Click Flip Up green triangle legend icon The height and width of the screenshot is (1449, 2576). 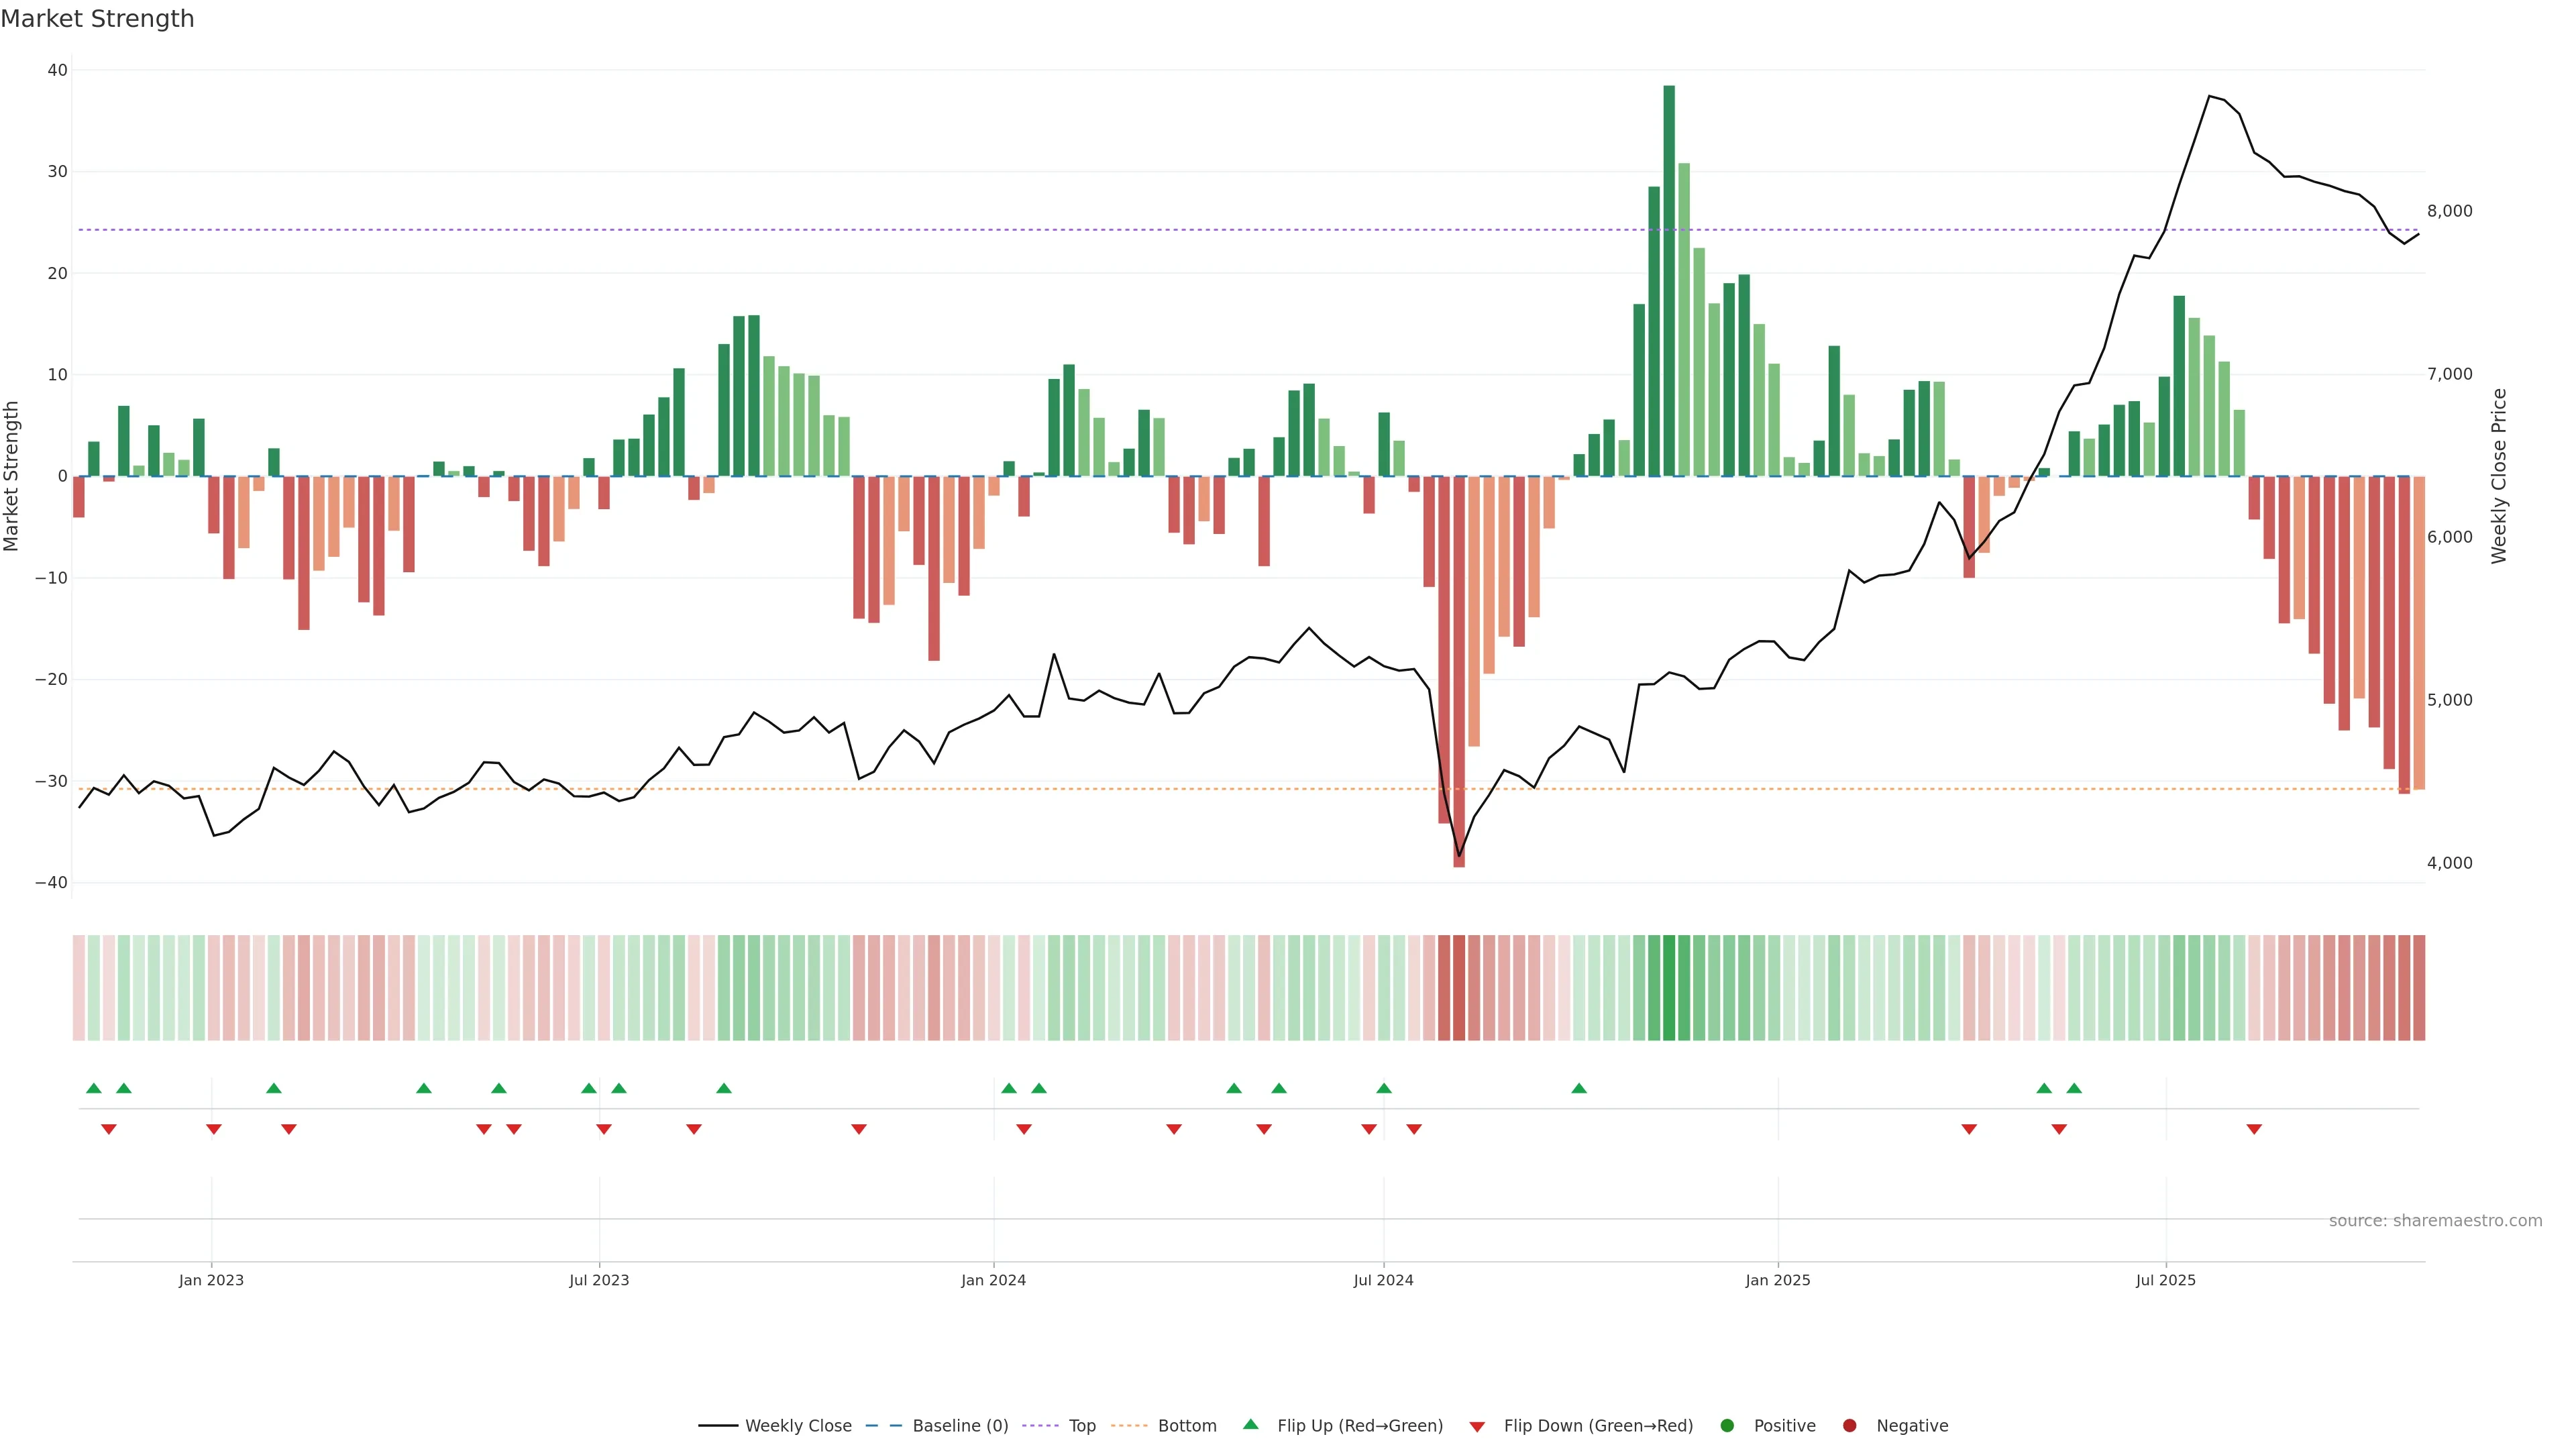tap(1250, 1424)
